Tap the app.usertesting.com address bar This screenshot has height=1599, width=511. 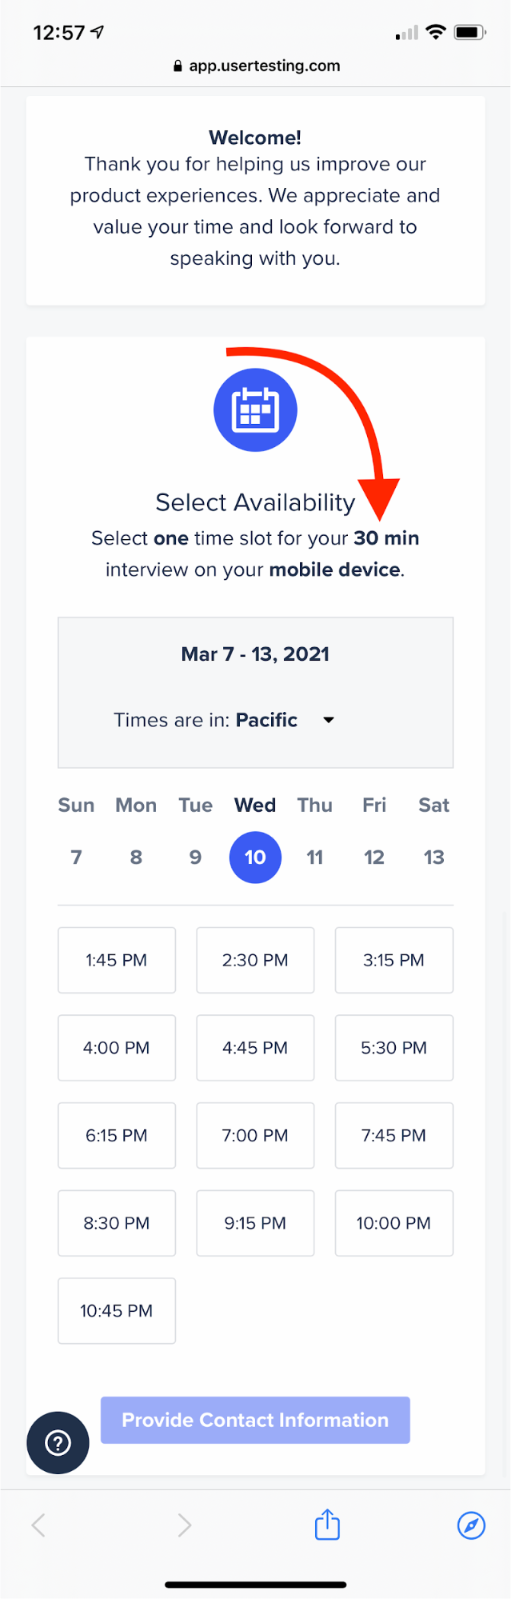tap(256, 66)
